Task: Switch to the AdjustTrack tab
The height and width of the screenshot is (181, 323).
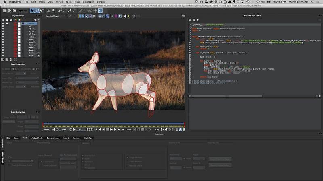Action: (x=37, y=138)
